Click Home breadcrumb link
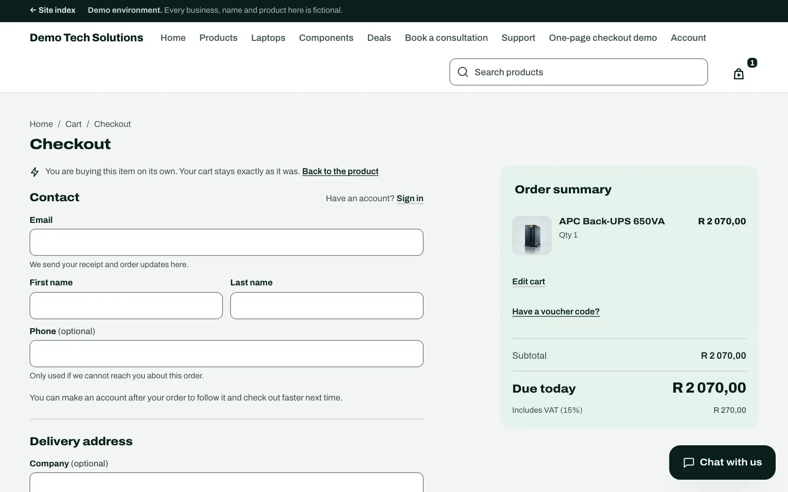 pos(41,124)
